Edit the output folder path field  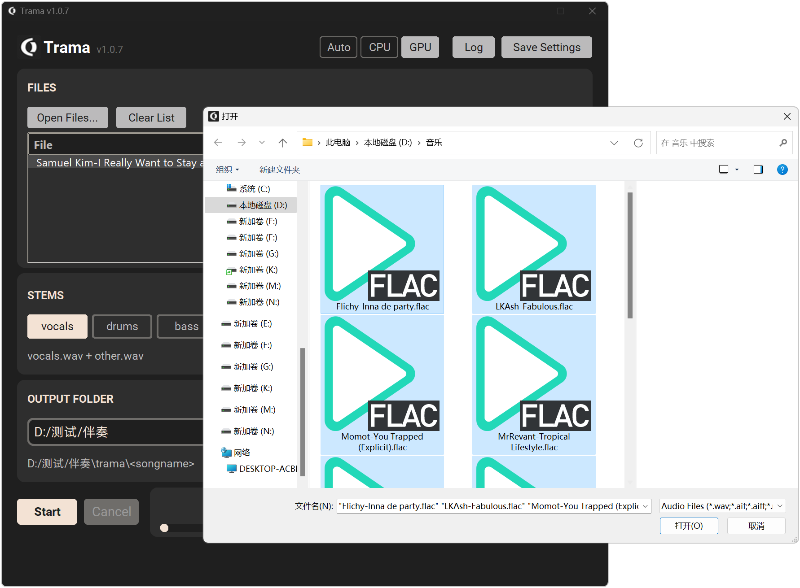point(116,431)
